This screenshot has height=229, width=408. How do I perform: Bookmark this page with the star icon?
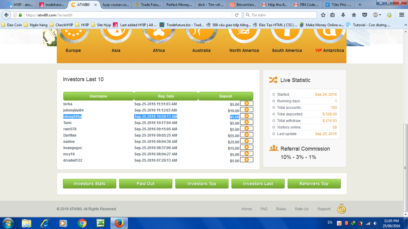coord(323,15)
